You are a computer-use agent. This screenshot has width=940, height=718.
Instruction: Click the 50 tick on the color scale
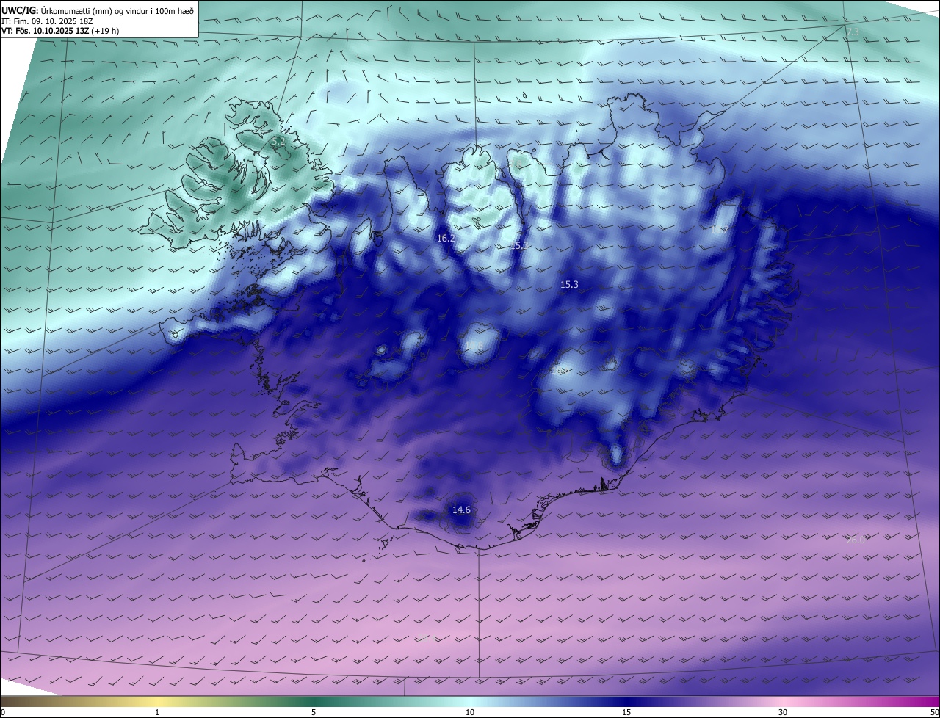coord(934,712)
